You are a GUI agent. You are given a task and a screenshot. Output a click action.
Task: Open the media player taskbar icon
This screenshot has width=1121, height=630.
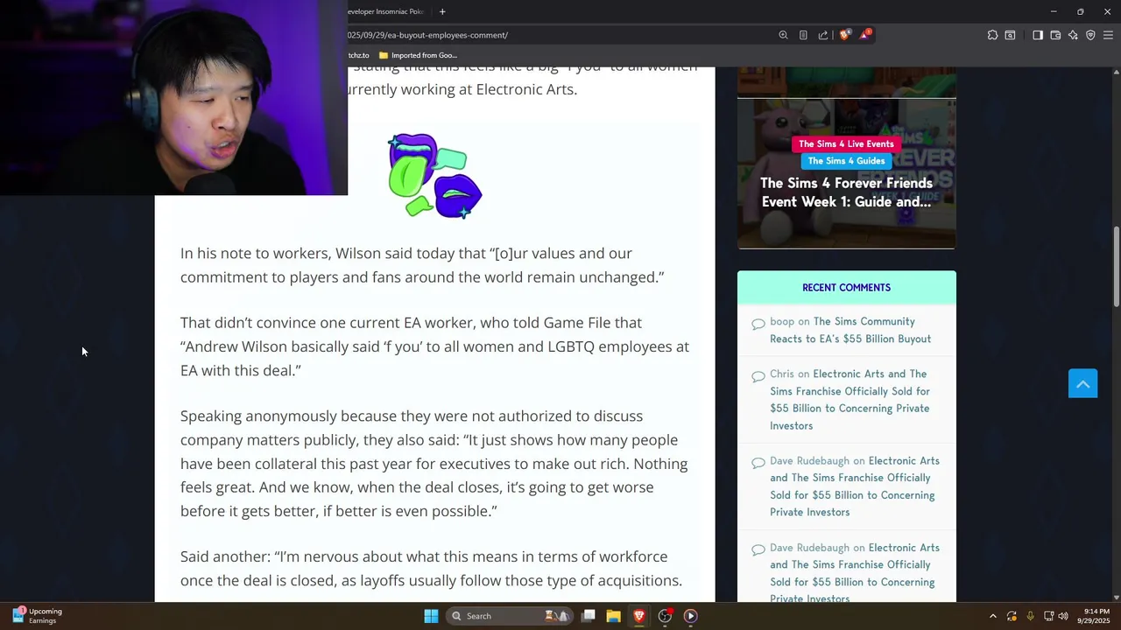[x=690, y=616]
